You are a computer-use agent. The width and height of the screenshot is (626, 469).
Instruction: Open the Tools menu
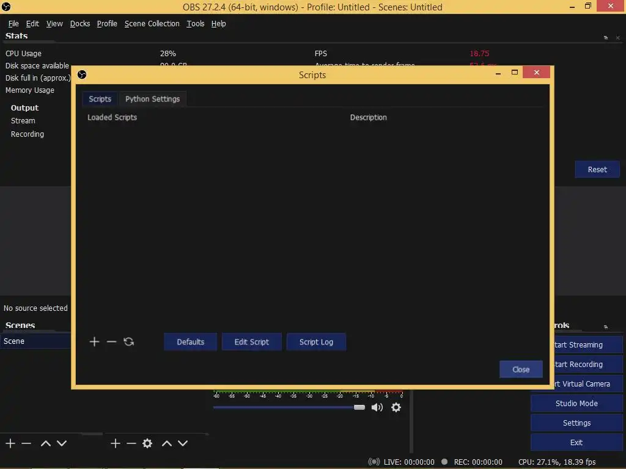point(195,24)
